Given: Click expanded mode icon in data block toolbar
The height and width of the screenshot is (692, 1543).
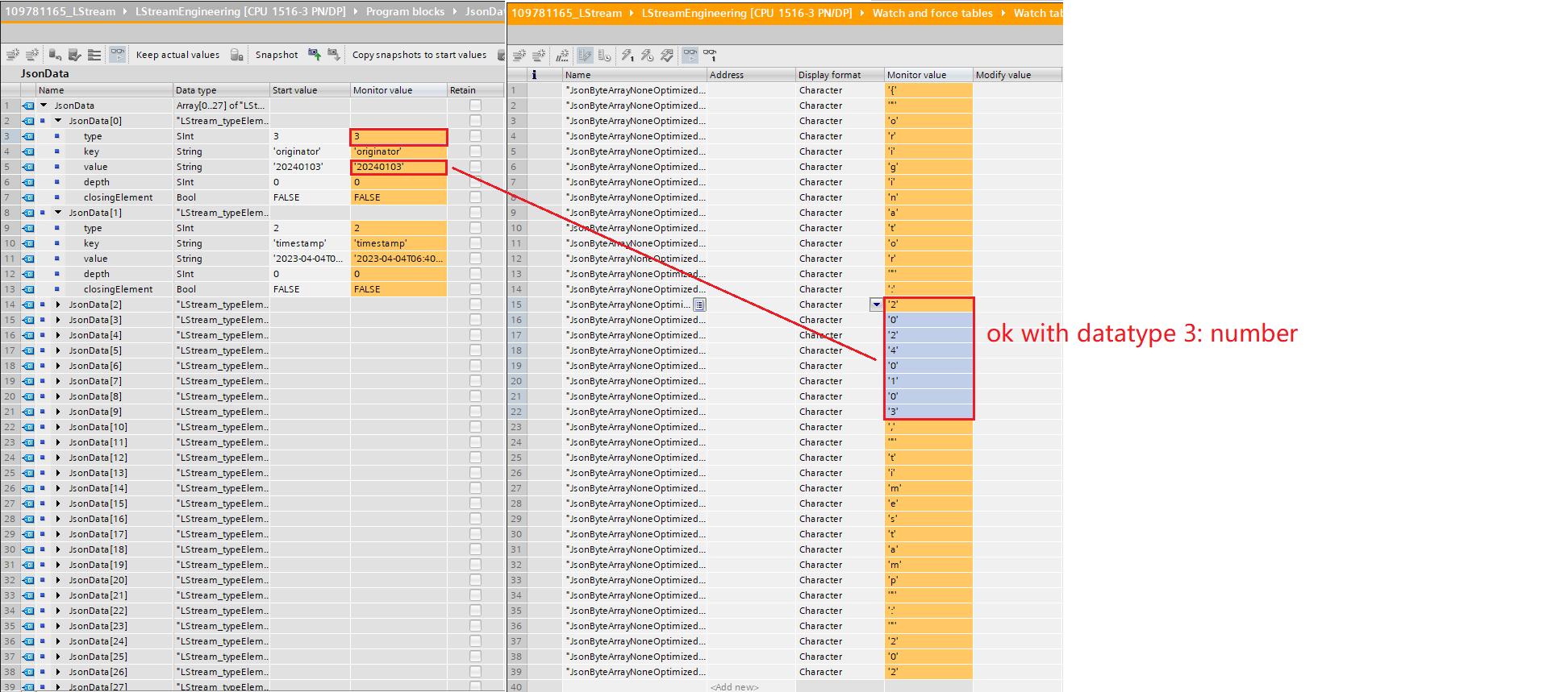Looking at the screenshot, I should coord(94,55).
